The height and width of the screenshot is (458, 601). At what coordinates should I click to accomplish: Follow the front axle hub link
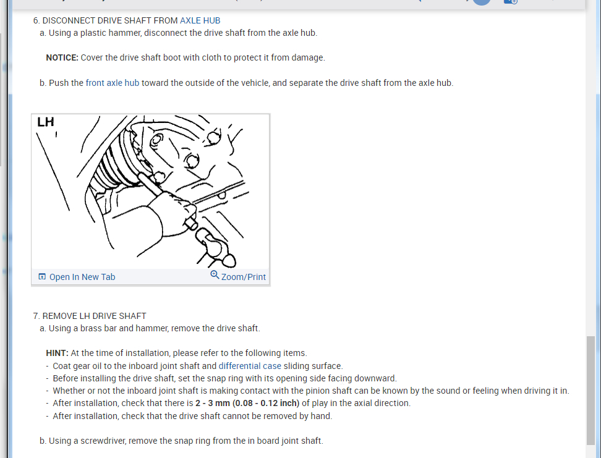[x=113, y=83]
